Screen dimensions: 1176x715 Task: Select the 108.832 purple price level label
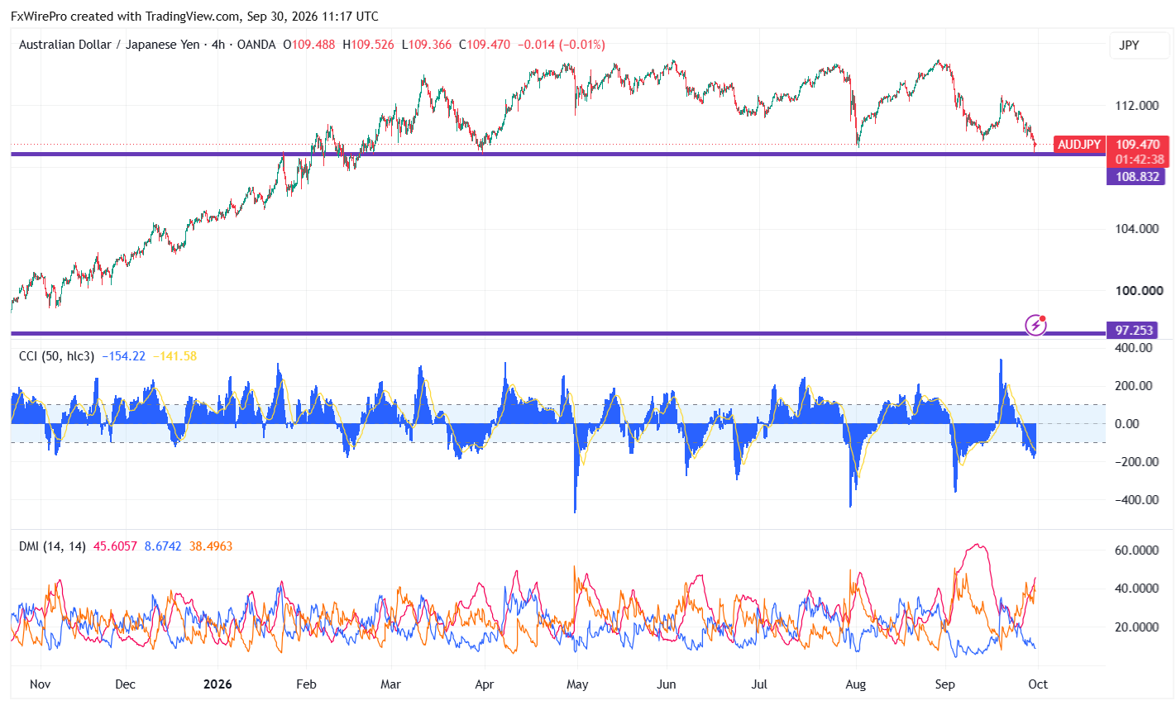coord(1137,176)
